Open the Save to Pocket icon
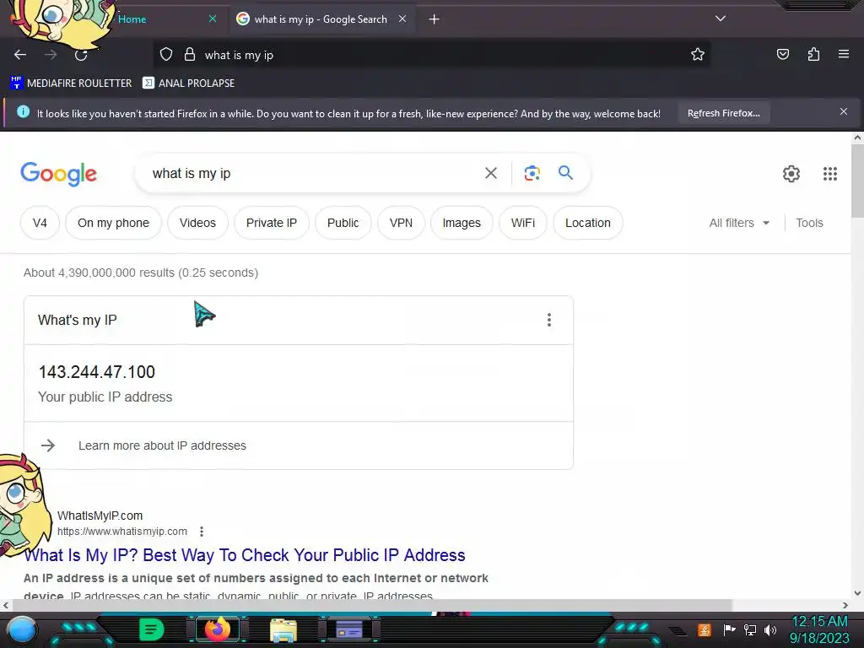This screenshot has height=648, width=864. (x=782, y=54)
